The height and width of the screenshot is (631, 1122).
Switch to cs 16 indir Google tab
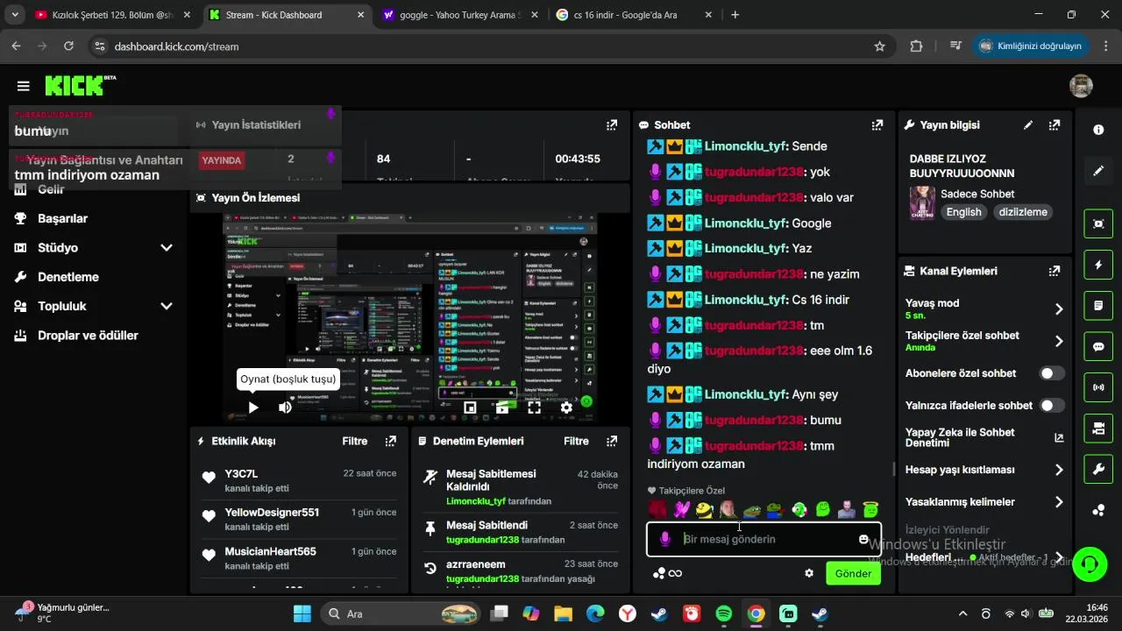(636, 15)
